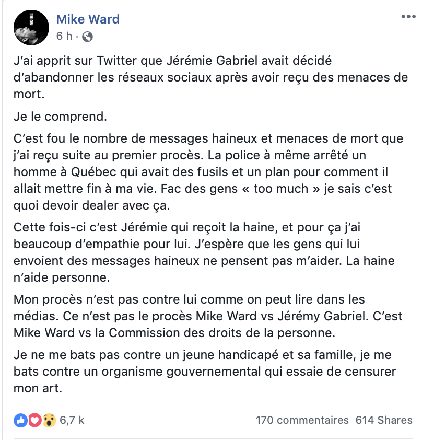Click the paragraph starting "J'ai apprit sur Twitter"
This screenshot has height=440, width=422.
[x=210, y=77]
